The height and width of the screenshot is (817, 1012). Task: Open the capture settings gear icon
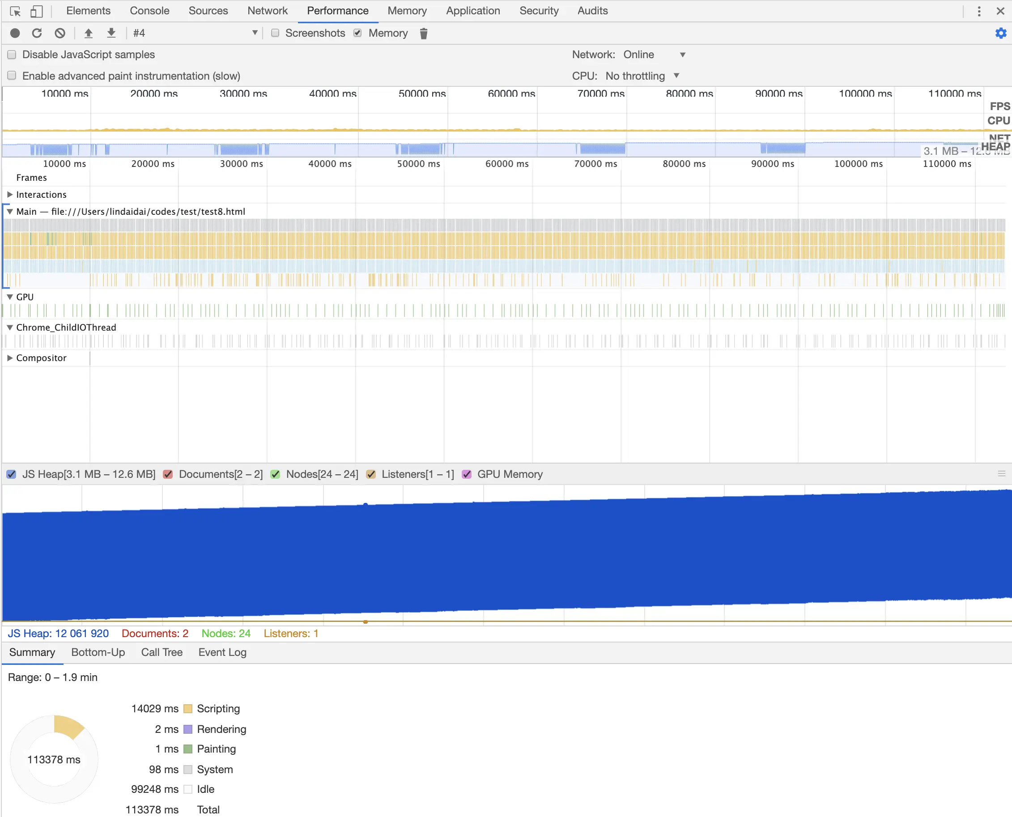click(1001, 33)
